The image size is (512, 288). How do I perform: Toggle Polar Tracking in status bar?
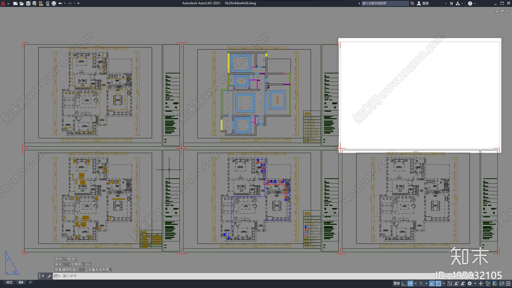coord(410,284)
